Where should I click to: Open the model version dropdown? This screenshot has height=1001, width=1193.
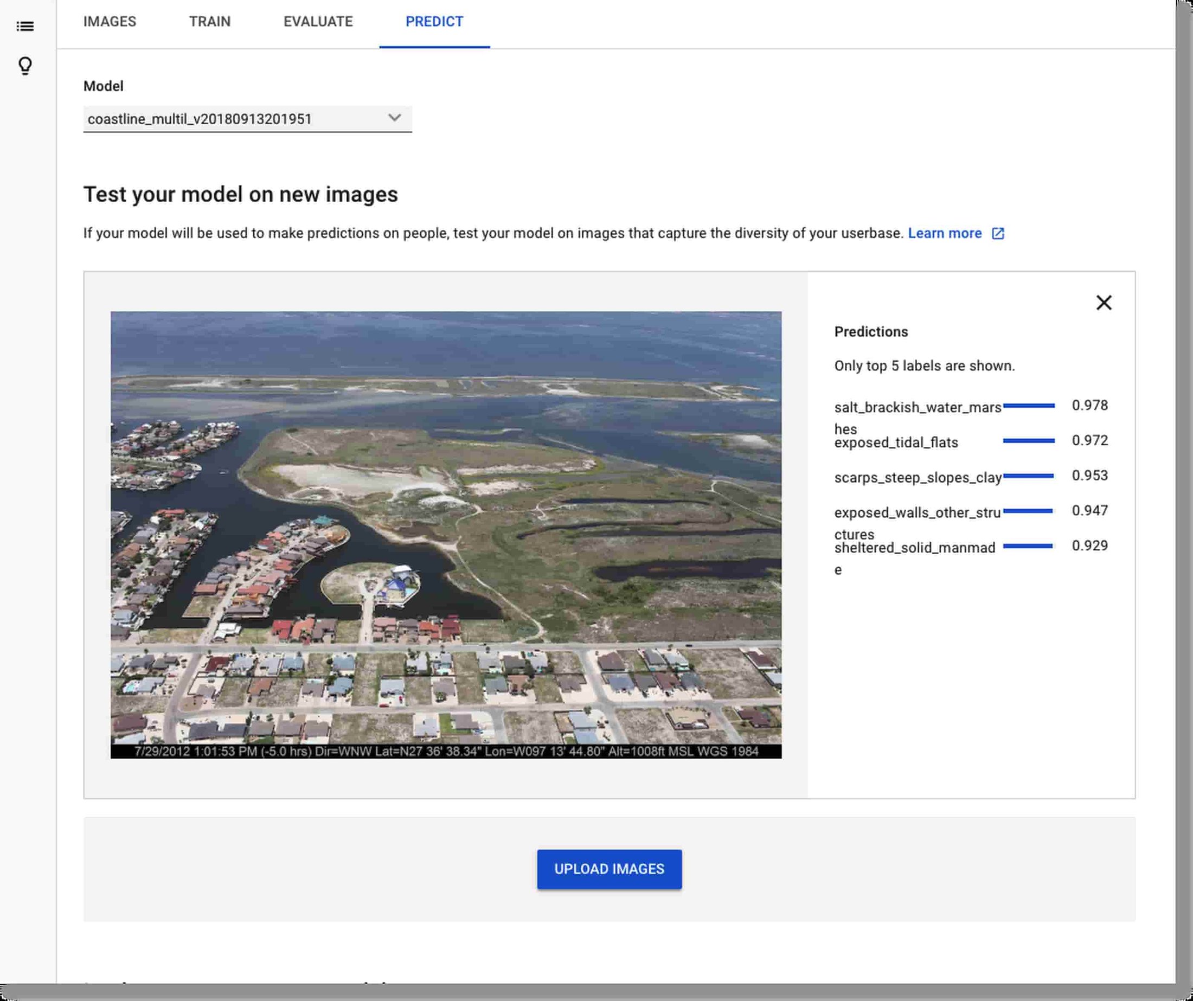pyautogui.click(x=395, y=118)
